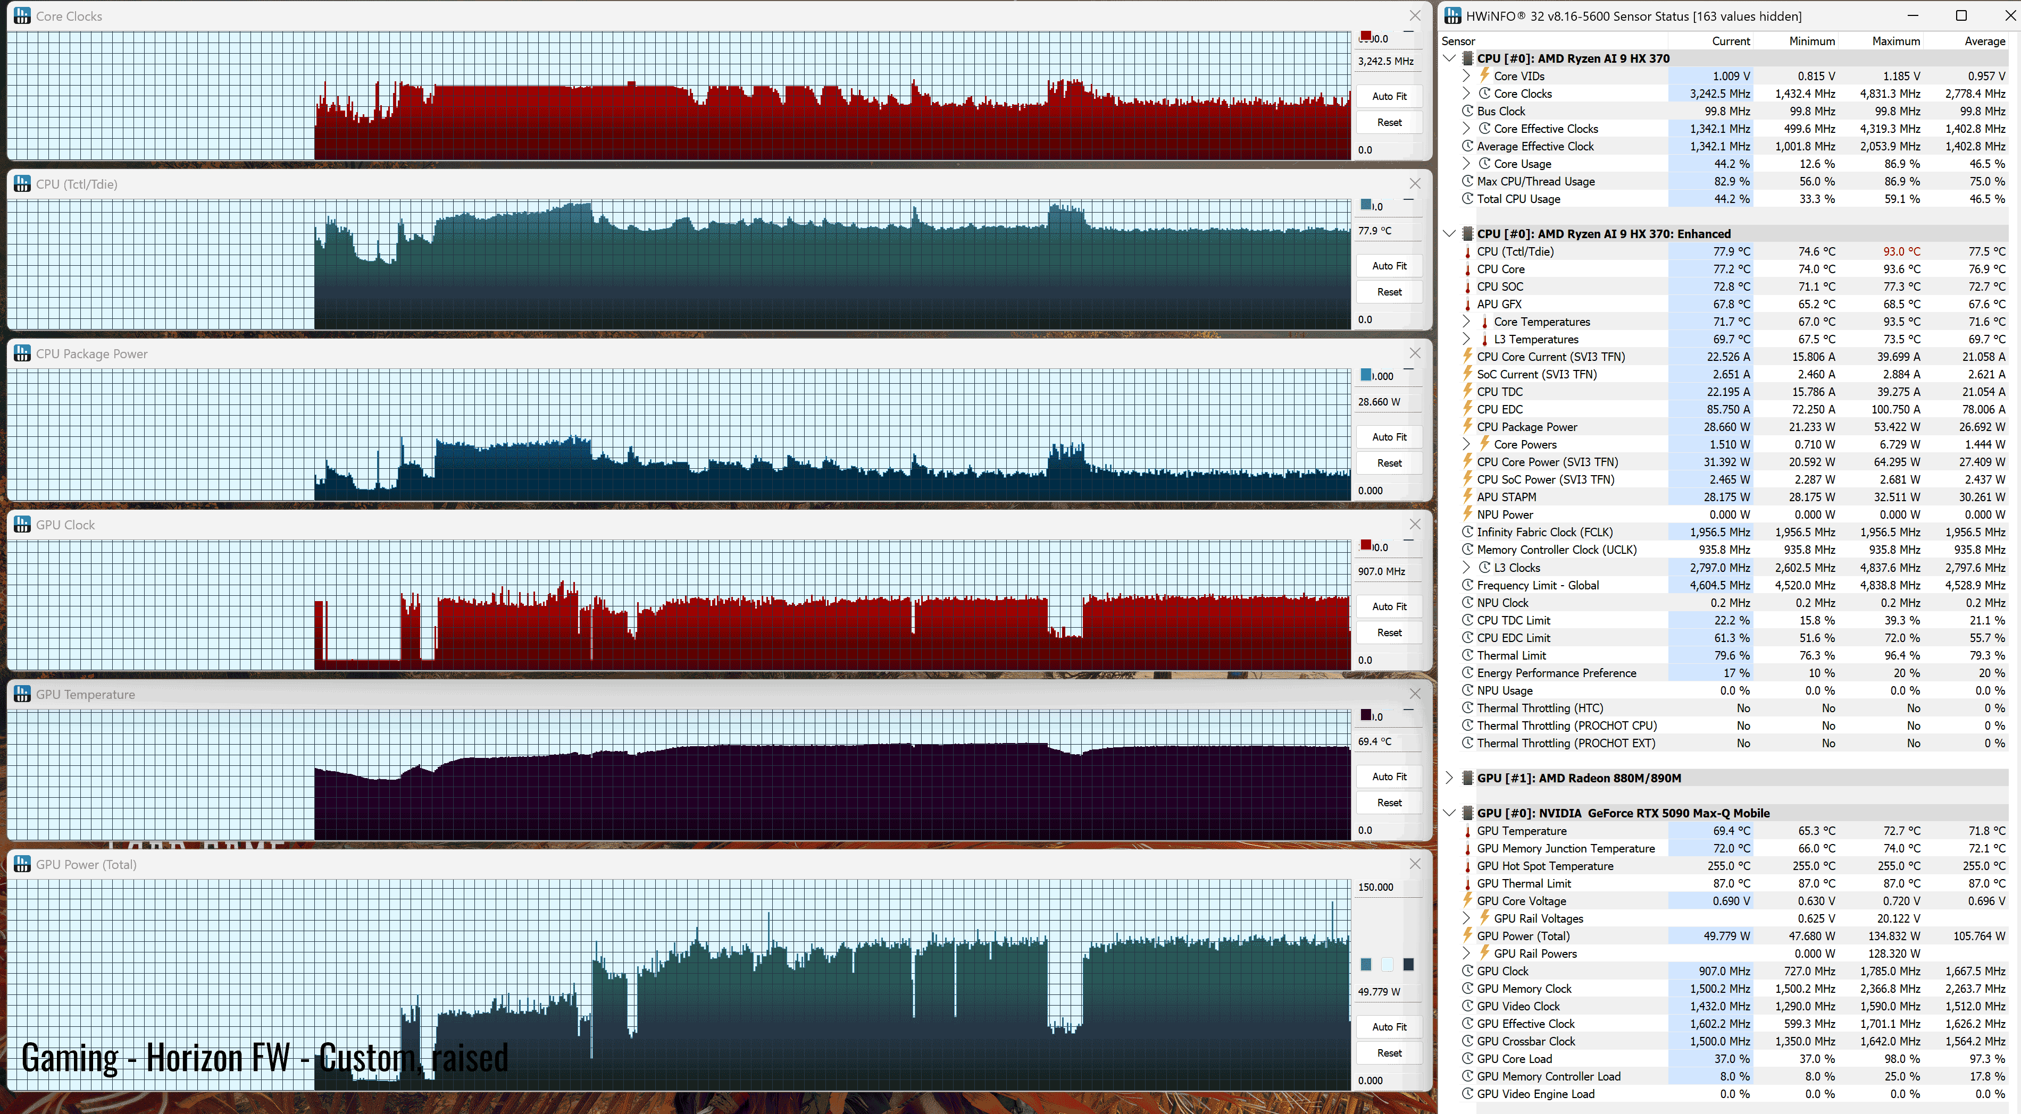Expand the GPU Rail Powers subtree

point(1466,953)
